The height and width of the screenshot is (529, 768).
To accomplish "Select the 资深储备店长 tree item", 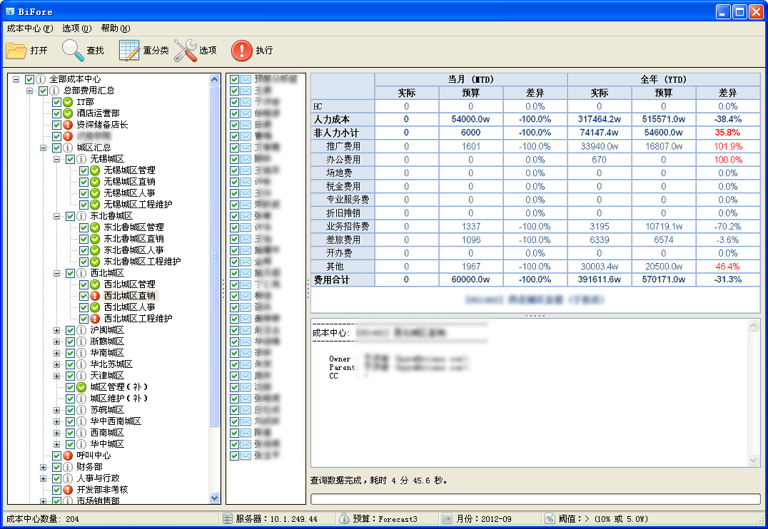I will [102, 125].
